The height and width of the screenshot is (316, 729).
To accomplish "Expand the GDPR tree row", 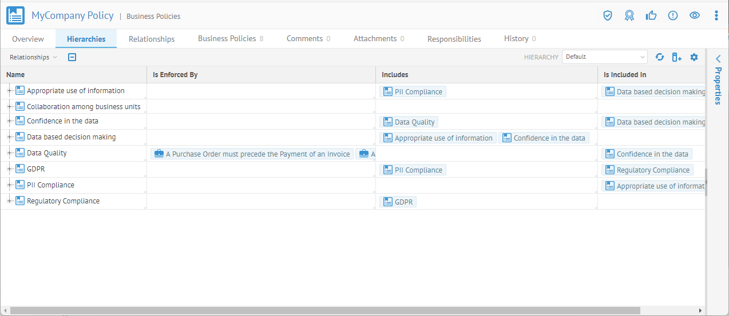I will coord(10,169).
